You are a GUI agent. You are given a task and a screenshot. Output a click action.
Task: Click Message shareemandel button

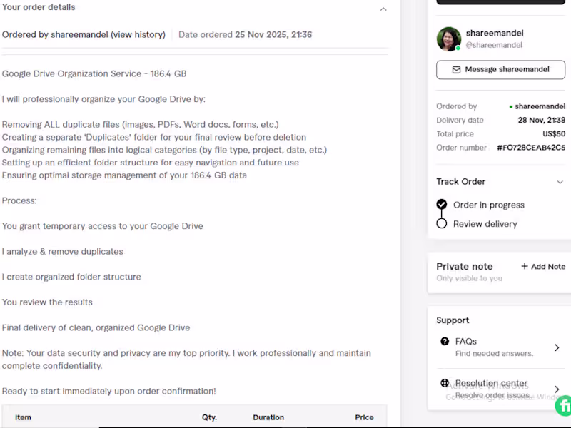pyautogui.click(x=501, y=69)
